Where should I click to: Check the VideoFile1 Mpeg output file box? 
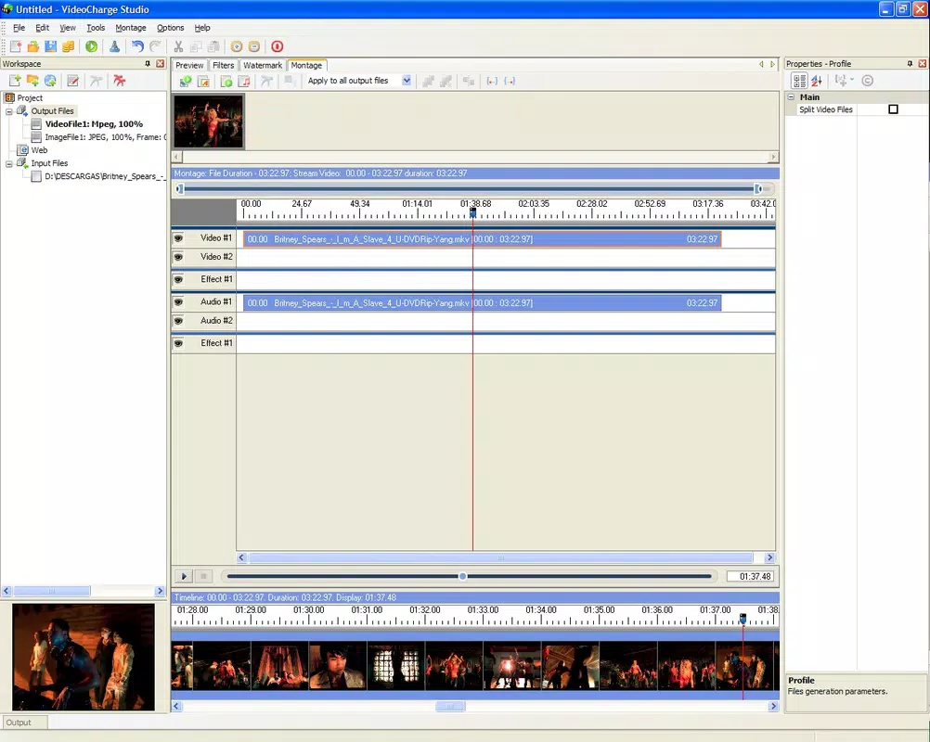(36, 124)
